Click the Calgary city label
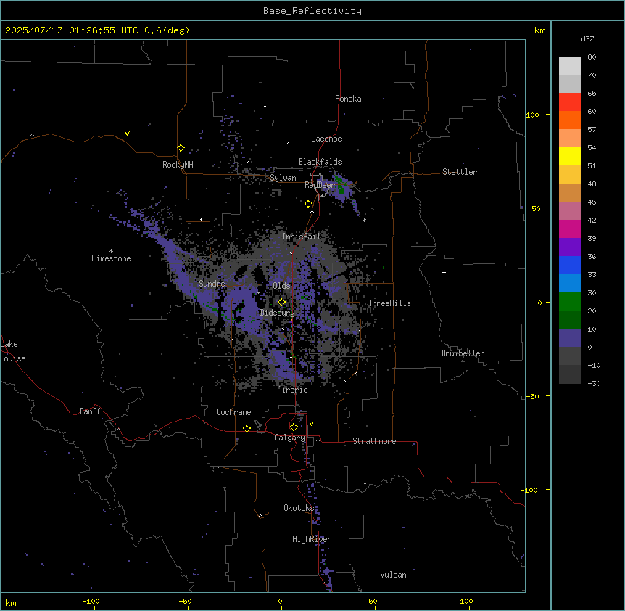Screen dimensions: 625x611 (x=290, y=438)
